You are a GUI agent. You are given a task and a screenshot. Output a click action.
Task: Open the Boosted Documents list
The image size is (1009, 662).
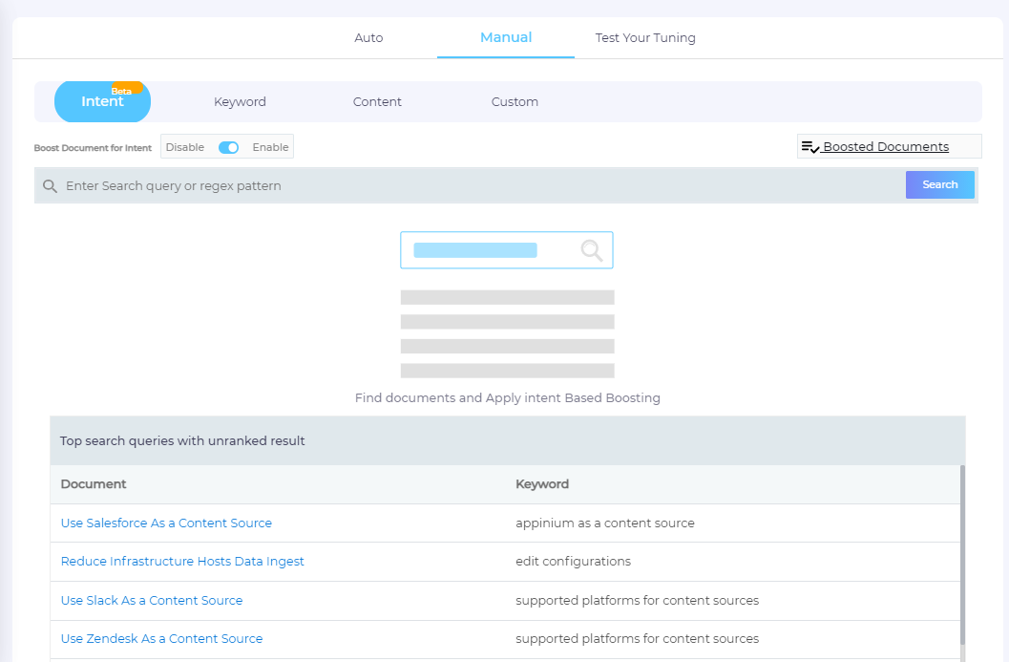(886, 147)
